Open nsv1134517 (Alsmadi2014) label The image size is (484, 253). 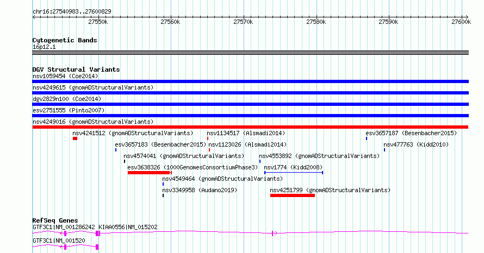tap(246, 133)
